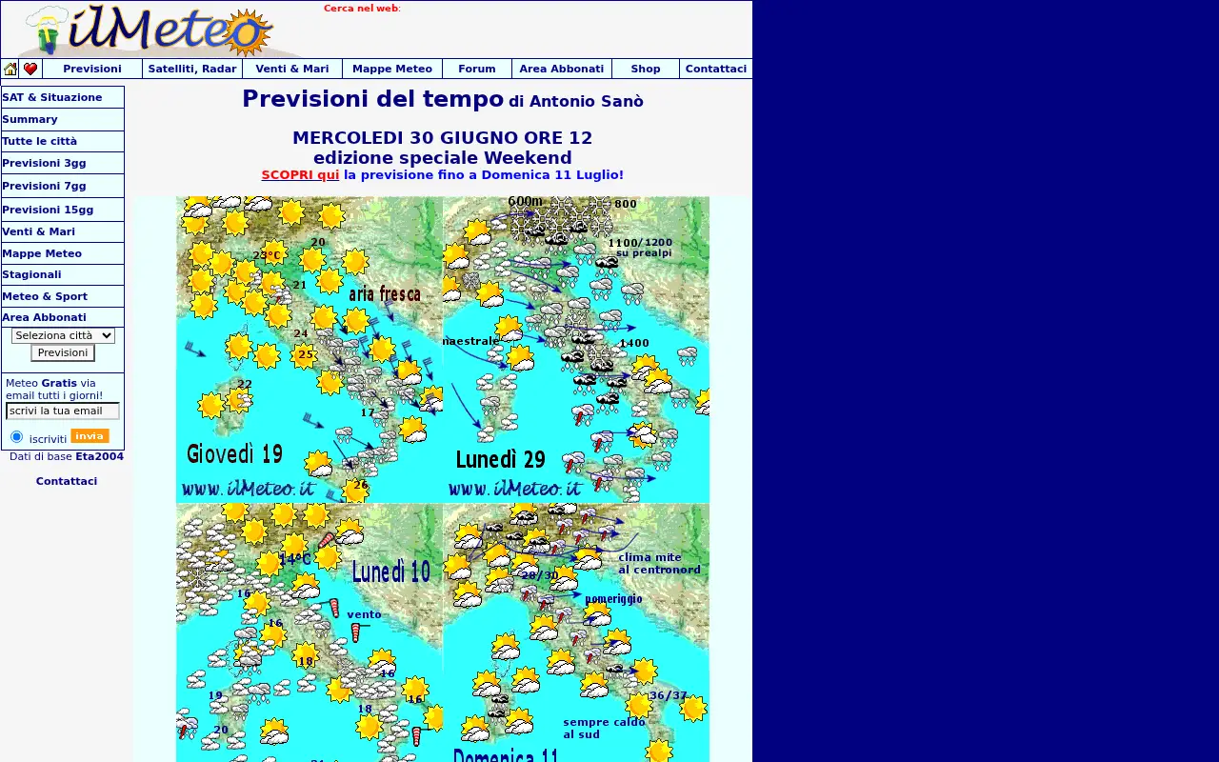Follow the SCOPRI qui link

(x=300, y=175)
